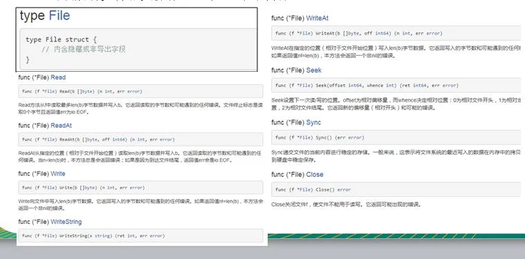
Task: Click the Read method description paragraph
Action: pos(140,108)
